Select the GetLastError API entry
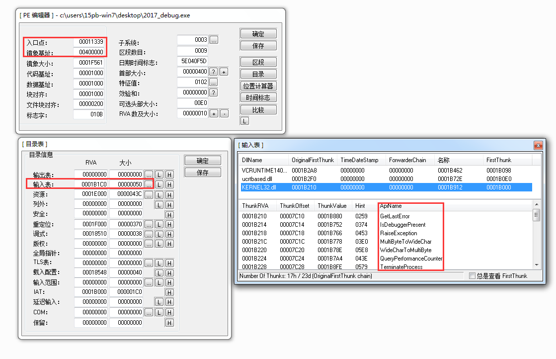Image resolution: width=556 pixels, height=359 pixels. pos(395,216)
